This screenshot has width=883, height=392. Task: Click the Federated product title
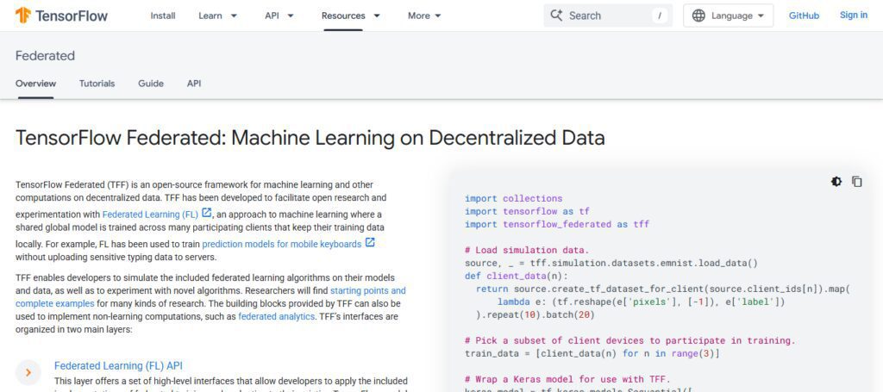pyautogui.click(x=45, y=56)
